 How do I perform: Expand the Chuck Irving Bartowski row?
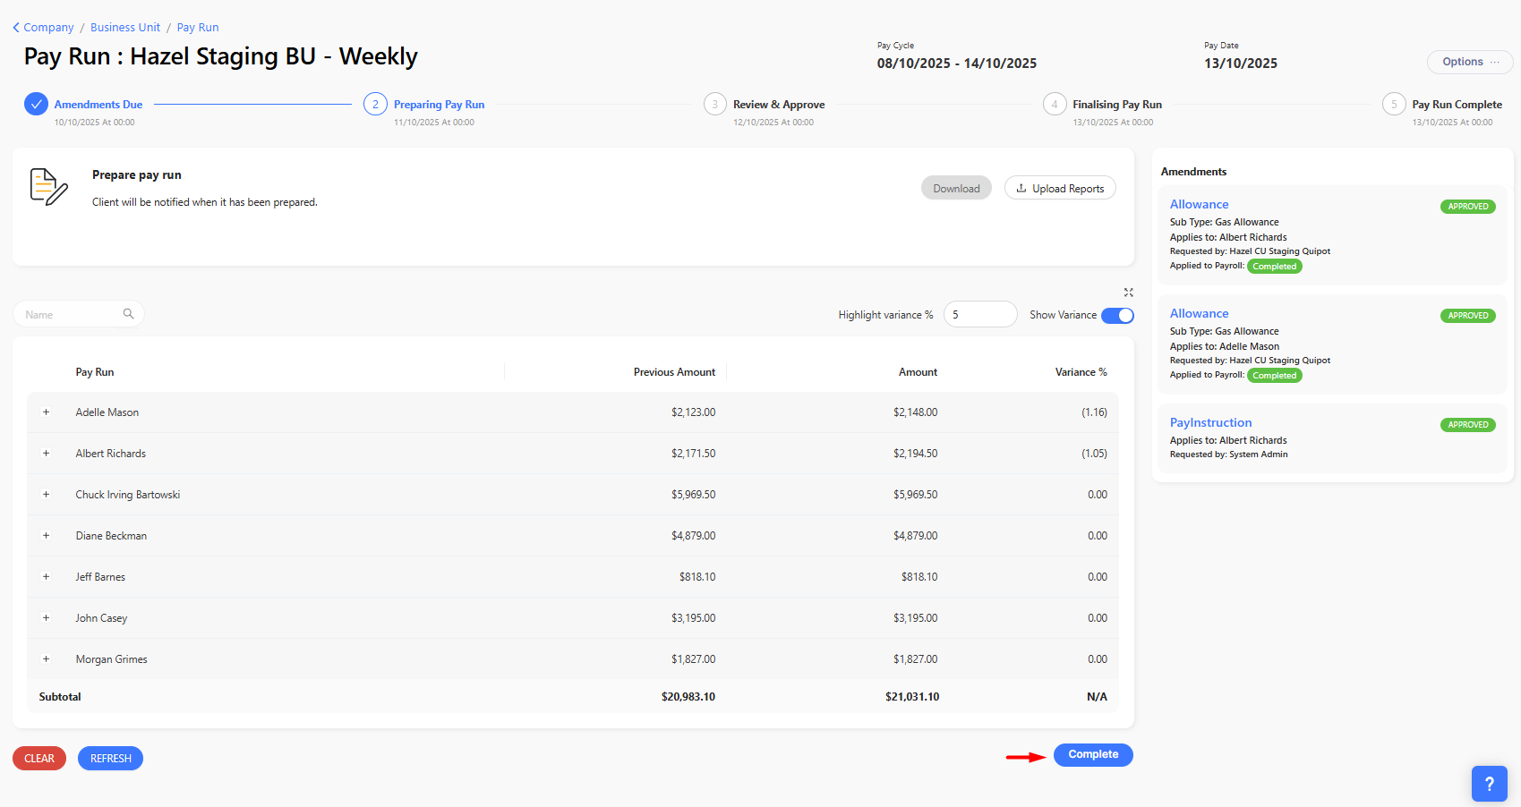[x=46, y=495]
